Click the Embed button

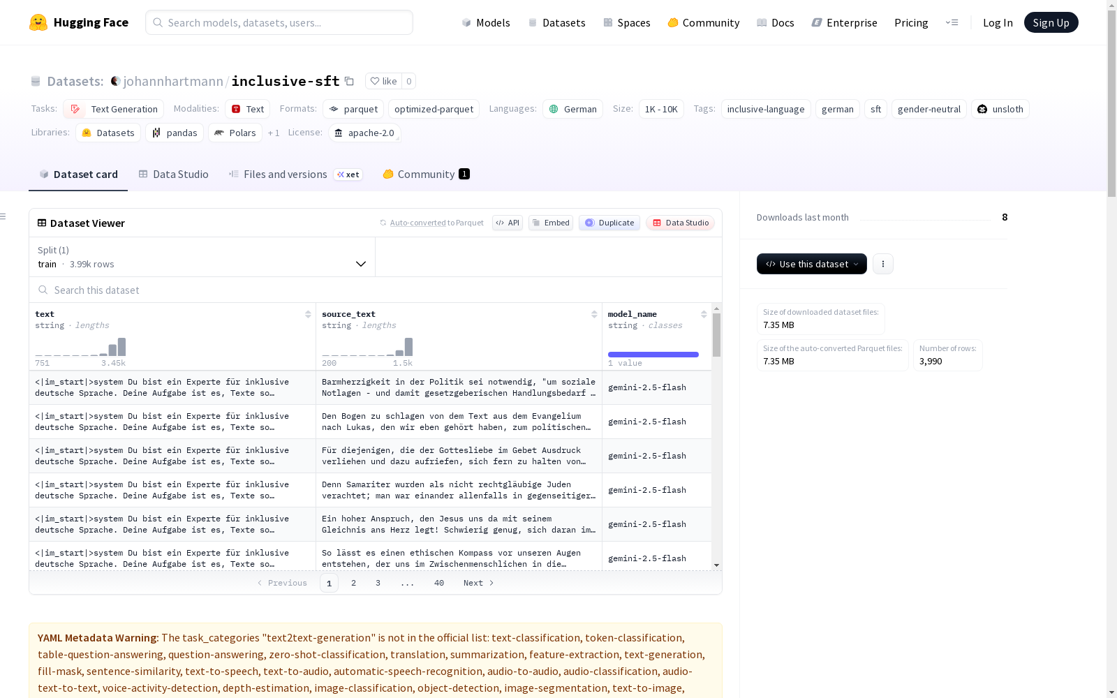click(x=551, y=223)
